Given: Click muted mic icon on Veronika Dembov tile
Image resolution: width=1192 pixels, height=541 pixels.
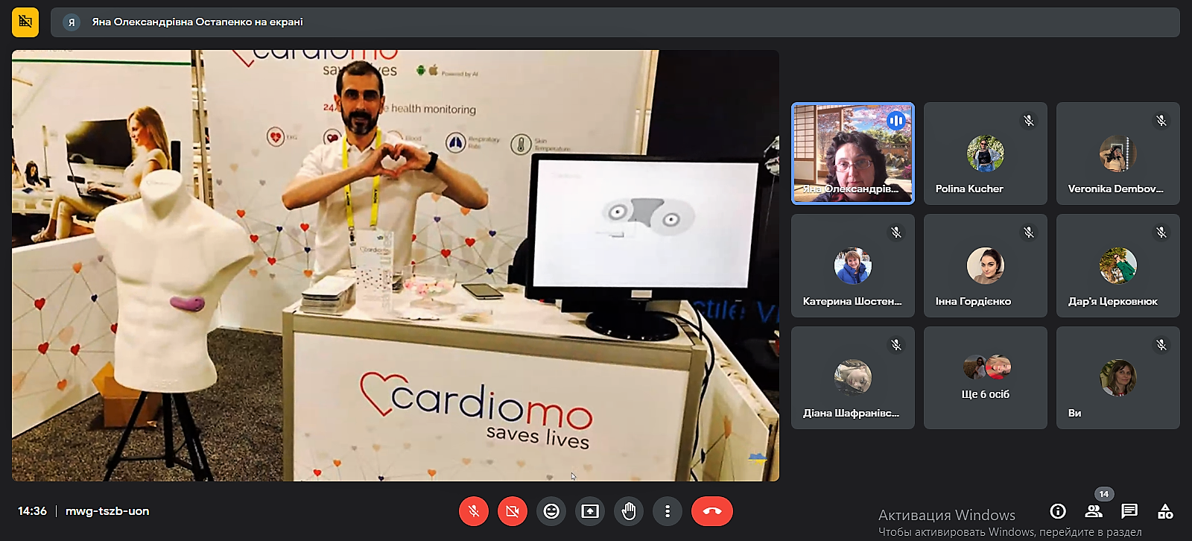Looking at the screenshot, I should [x=1161, y=121].
